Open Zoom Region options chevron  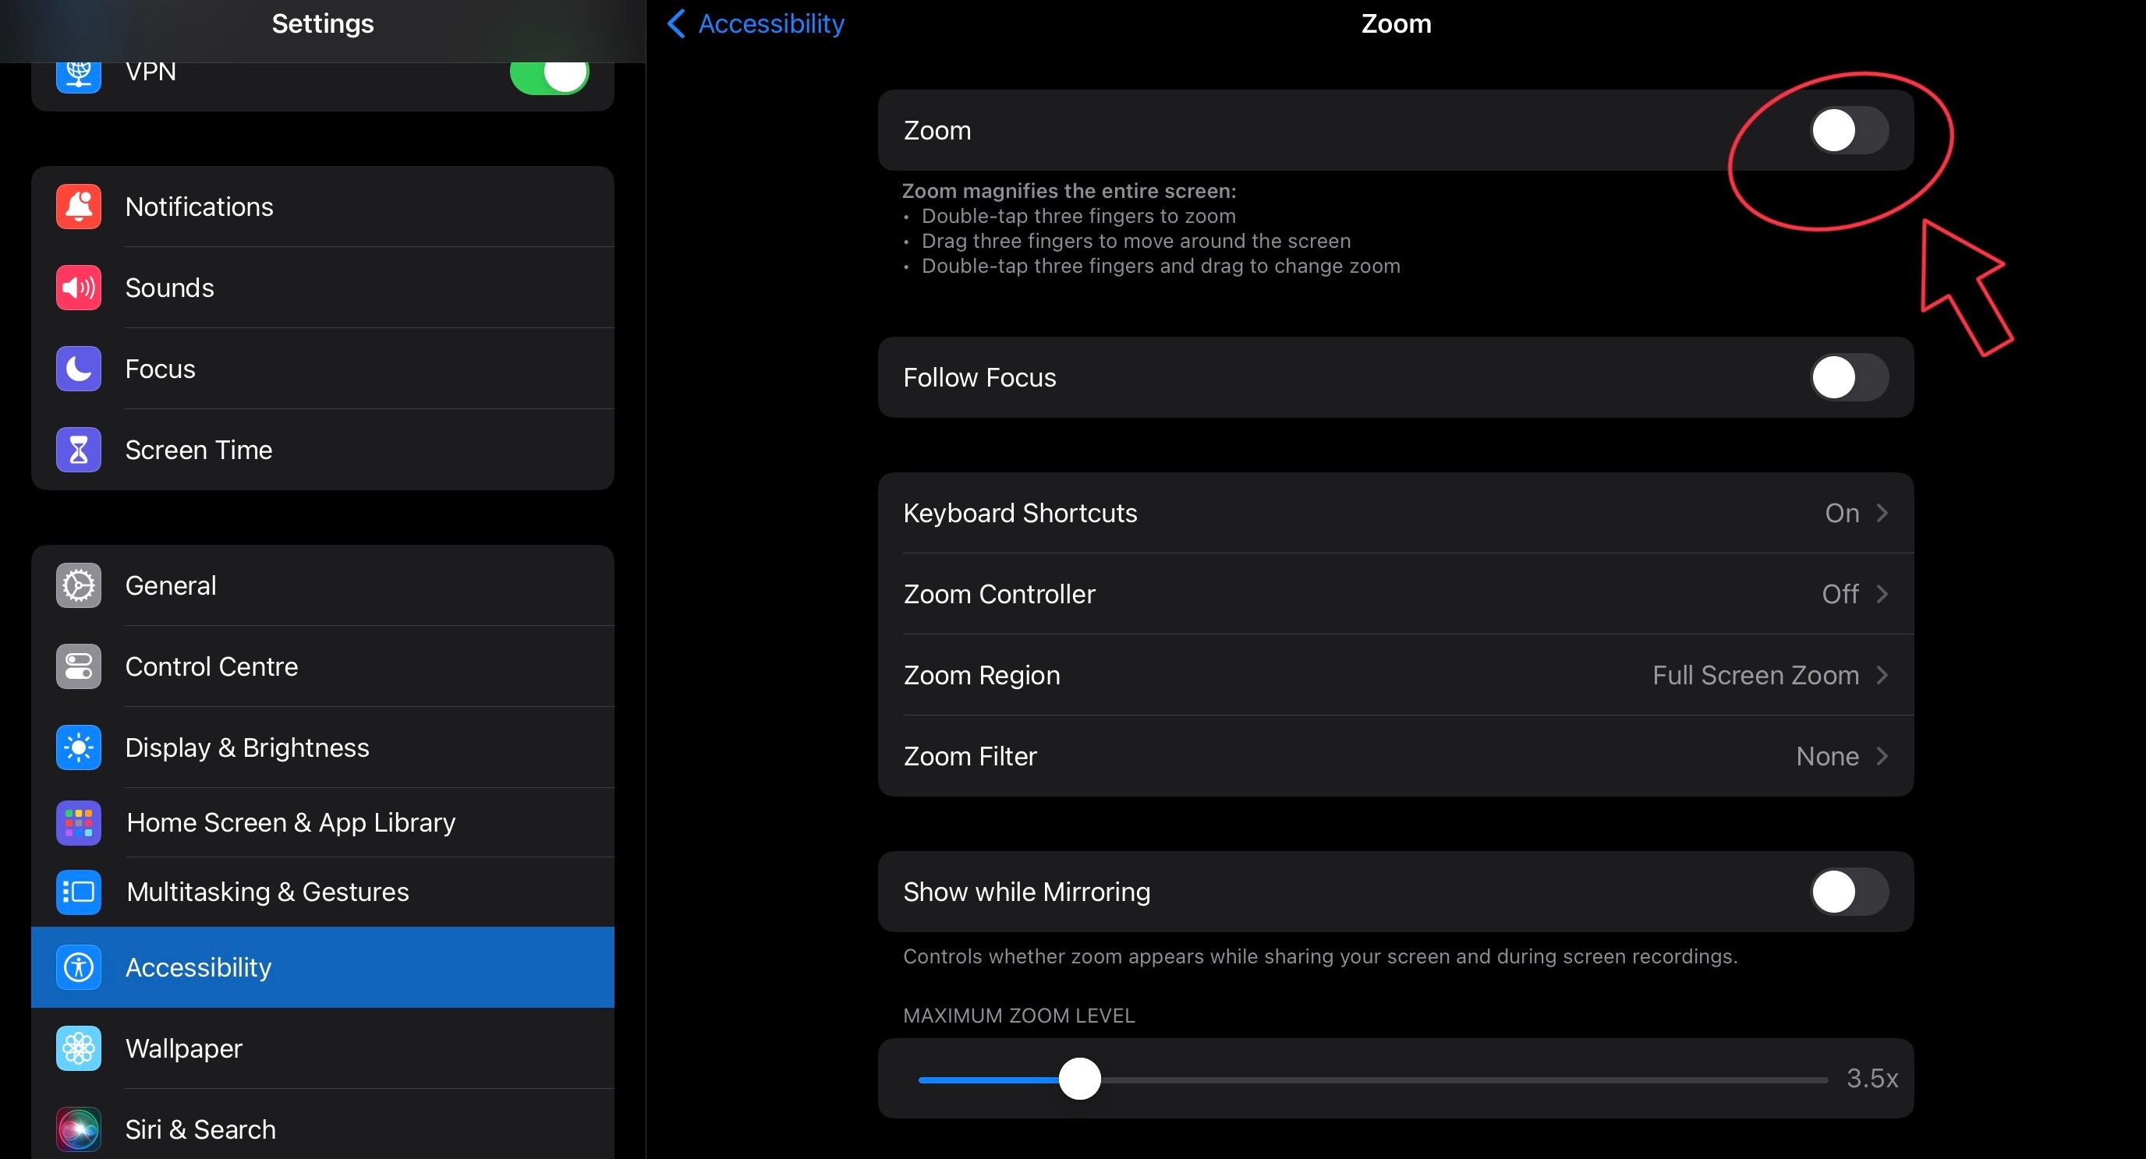[1881, 675]
